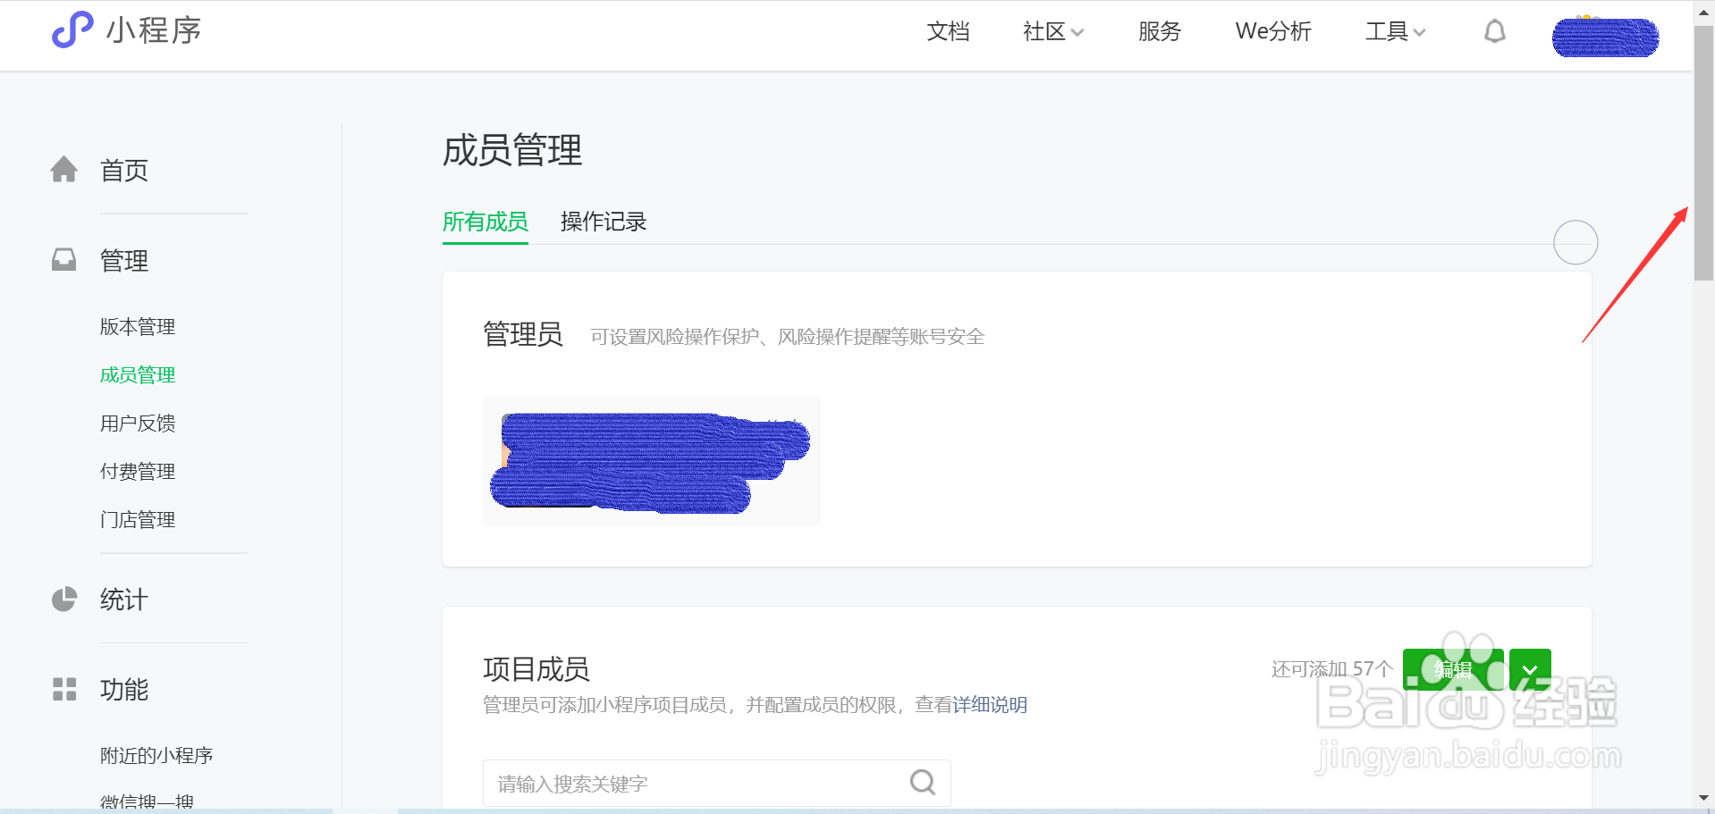This screenshot has height=814, width=1715.
Task: Click the 成员管理 page heading
Action: point(512,150)
